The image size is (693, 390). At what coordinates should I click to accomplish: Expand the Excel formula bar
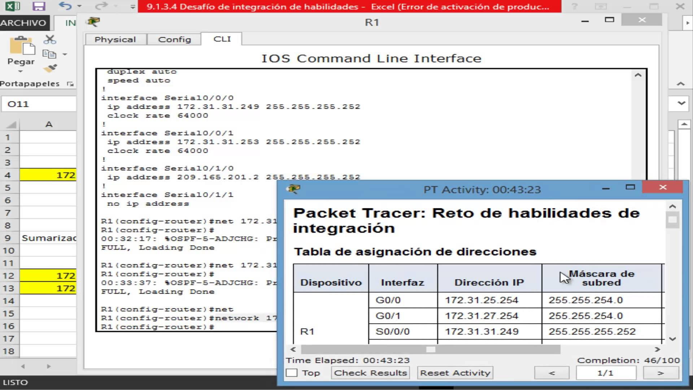[x=681, y=103]
